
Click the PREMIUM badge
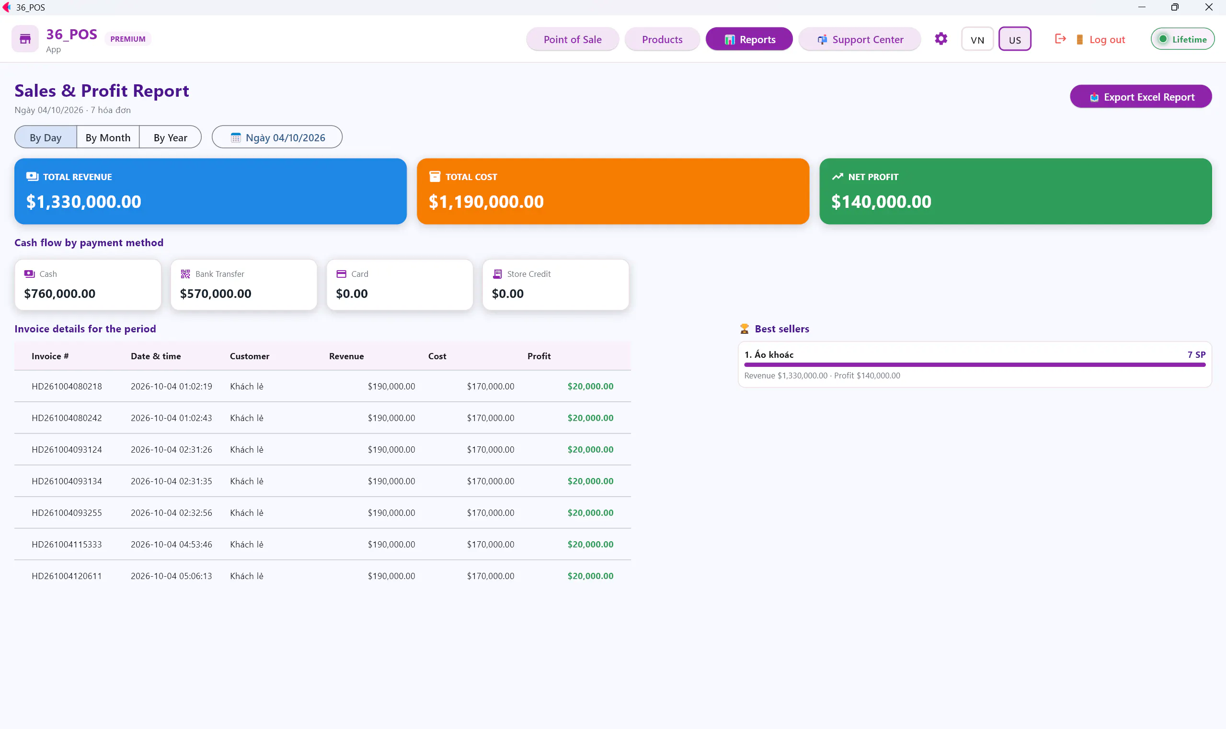coord(128,39)
